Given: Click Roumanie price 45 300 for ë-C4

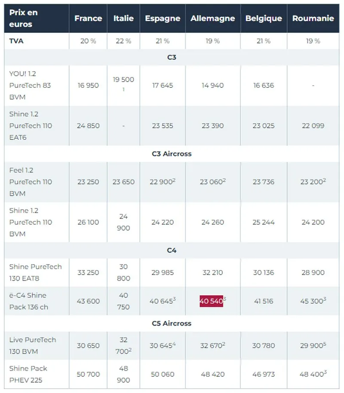Looking at the screenshot, I should tap(313, 301).
